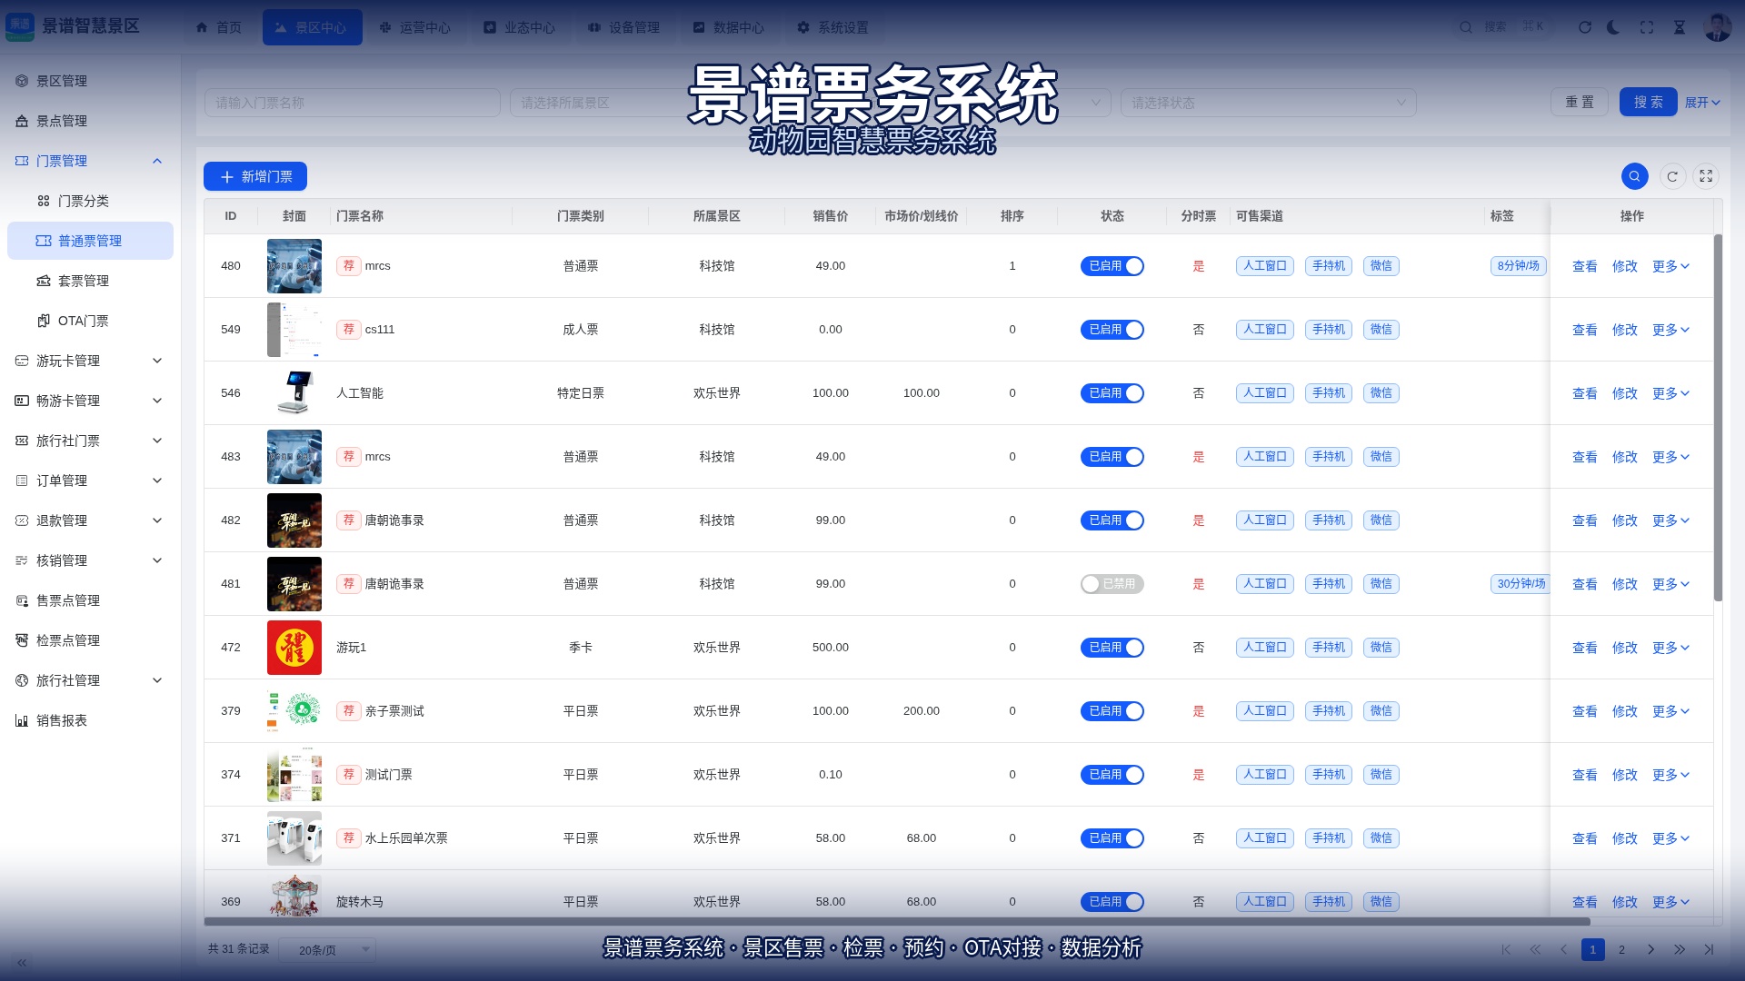Toggle the 已启用 switch for ticket 482
This screenshot has height=981, width=1745.
tap(1112, 520)
